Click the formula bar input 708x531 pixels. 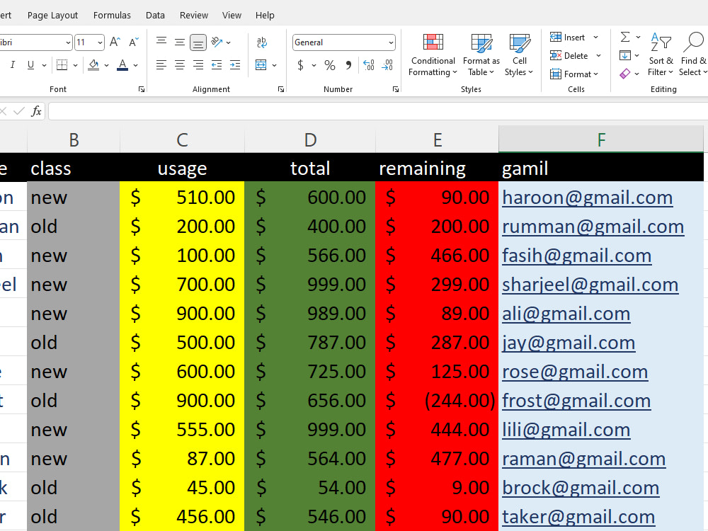pyautogui.click(x=378, y=111)
